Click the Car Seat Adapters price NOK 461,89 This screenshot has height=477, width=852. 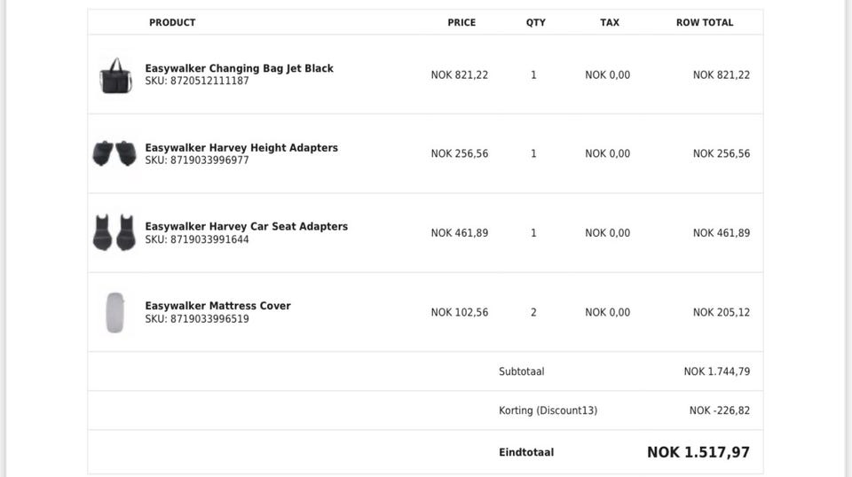pyautogui.click(x=459, y=233)
